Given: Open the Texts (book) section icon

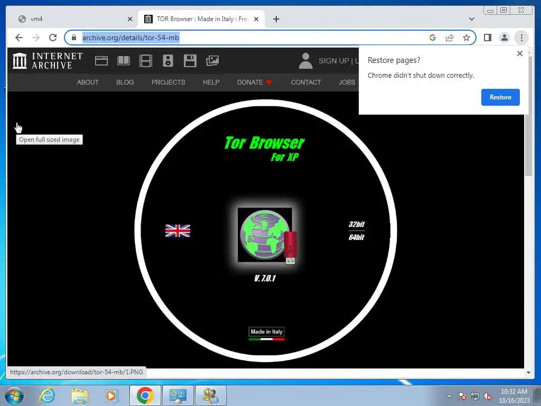Looking at the screenshot, I should point(124,61).
